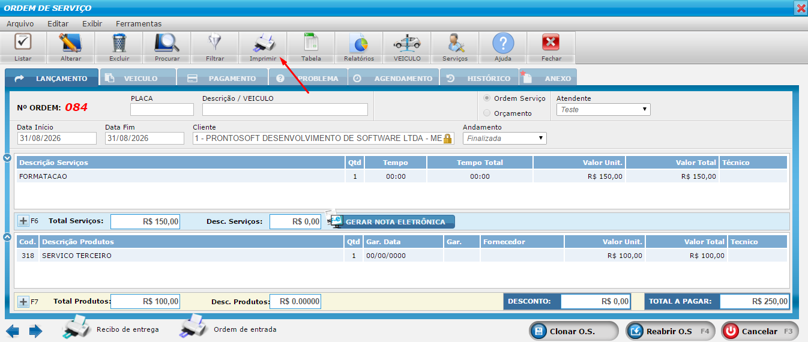Select the Ordem Serviço radio option

[487, 98]
